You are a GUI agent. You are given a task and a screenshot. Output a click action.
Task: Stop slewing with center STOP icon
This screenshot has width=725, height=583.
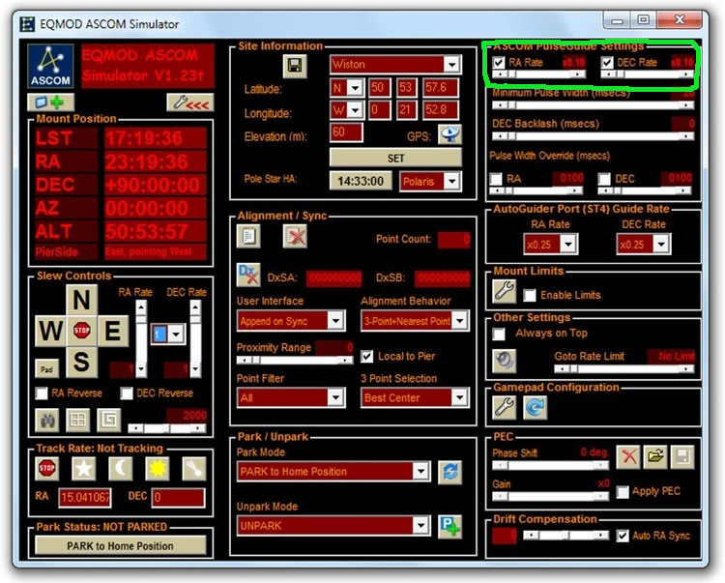[x=82, y=330]
